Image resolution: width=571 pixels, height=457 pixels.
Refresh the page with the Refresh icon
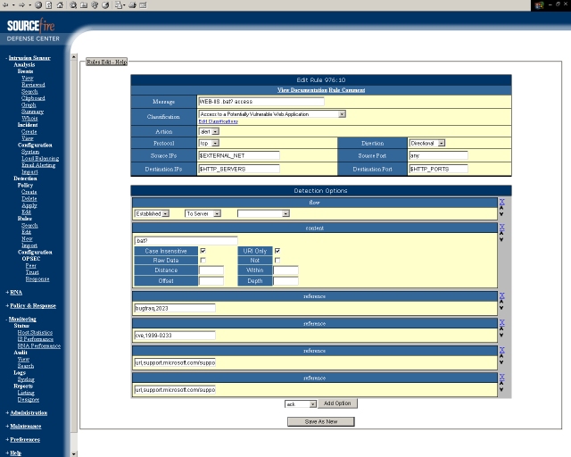click(x=49, y=5)
